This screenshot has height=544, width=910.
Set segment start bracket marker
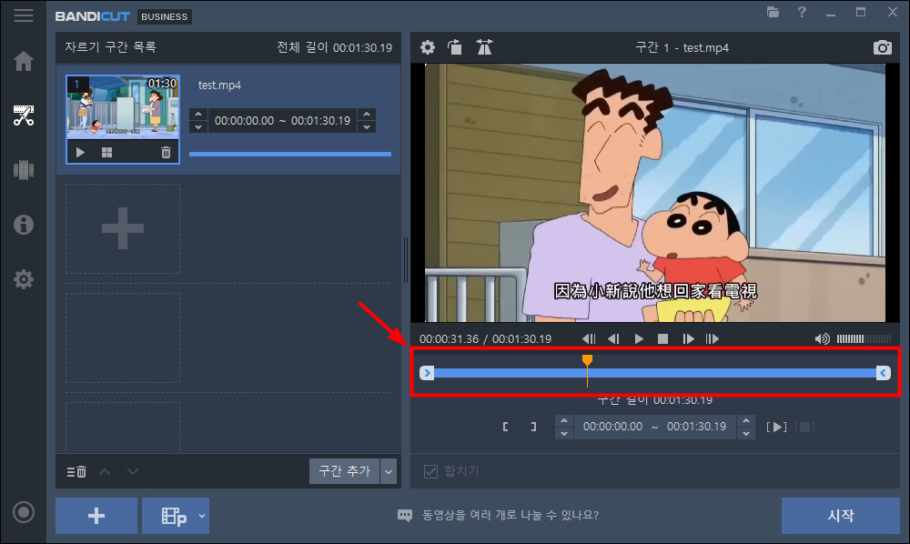(x=505, y=427)
